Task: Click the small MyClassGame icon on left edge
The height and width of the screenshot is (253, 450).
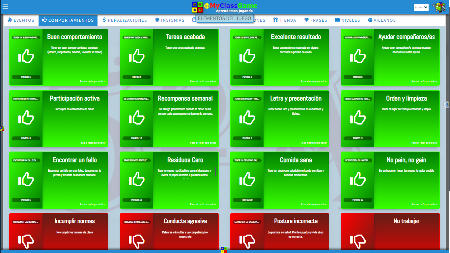Action: click(x=2, y=128)
